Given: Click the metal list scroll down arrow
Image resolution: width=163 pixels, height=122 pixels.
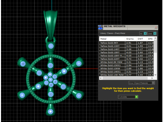Looking at the screenshot, I should (x=156, y=75).
